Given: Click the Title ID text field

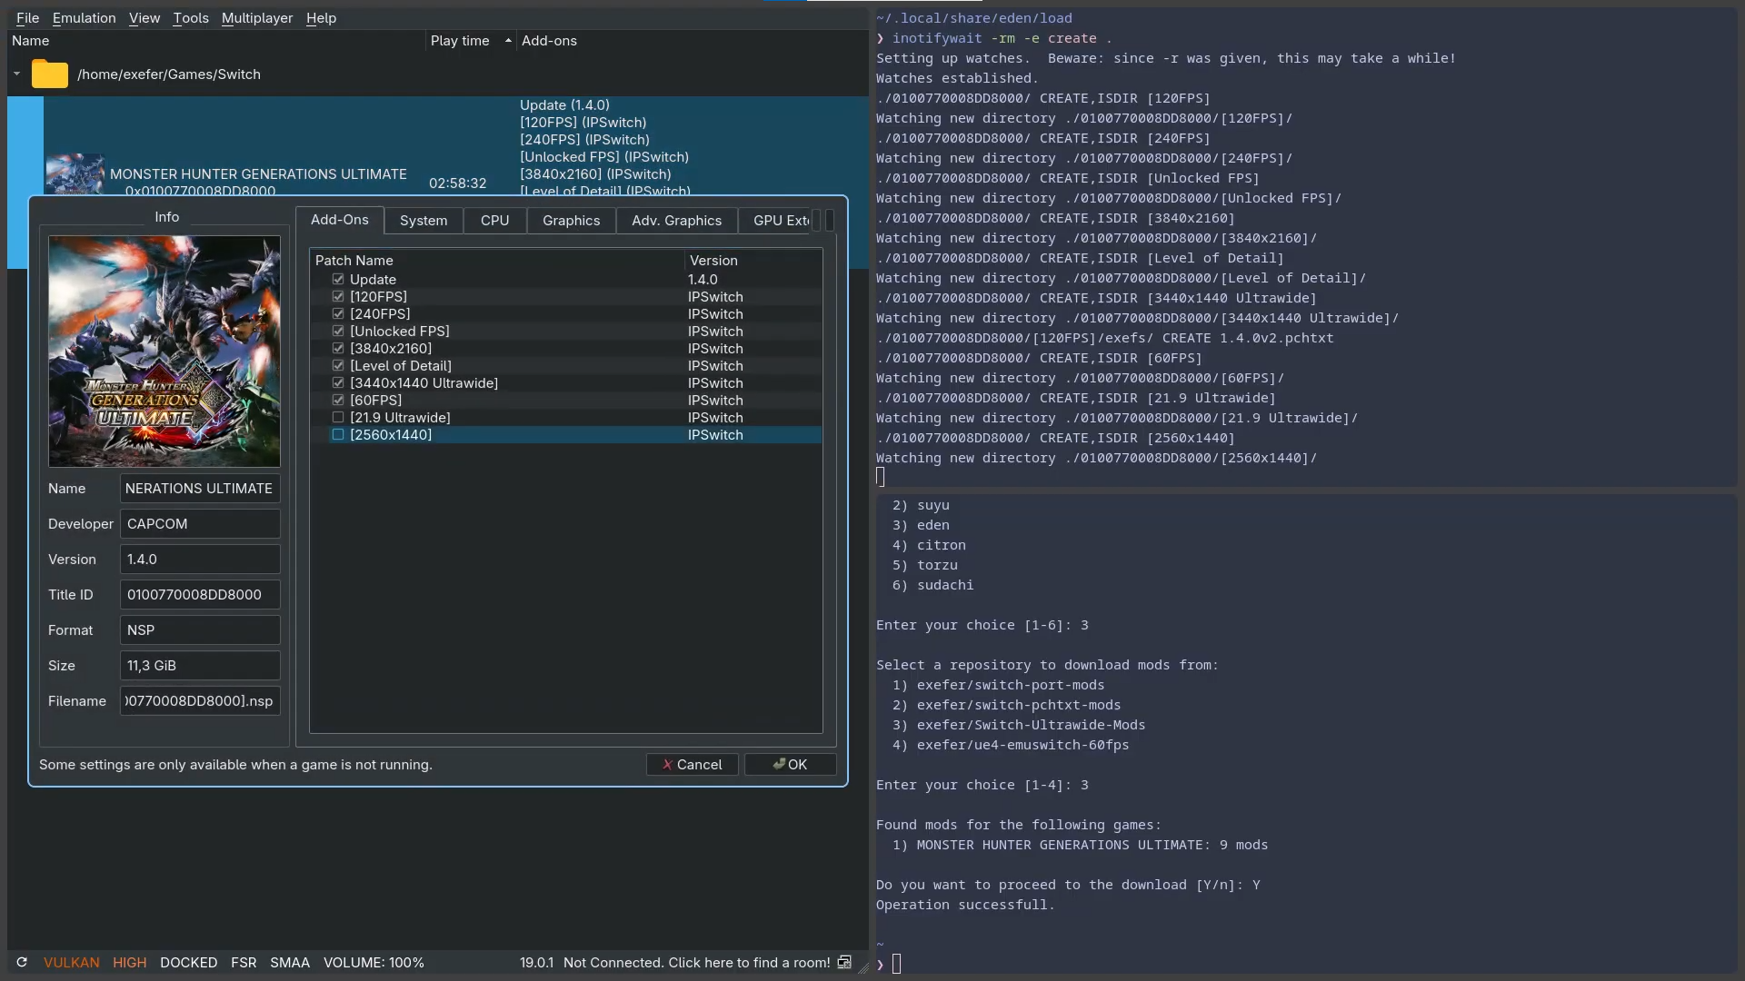Looking at the screenshot, I should 199,595.
